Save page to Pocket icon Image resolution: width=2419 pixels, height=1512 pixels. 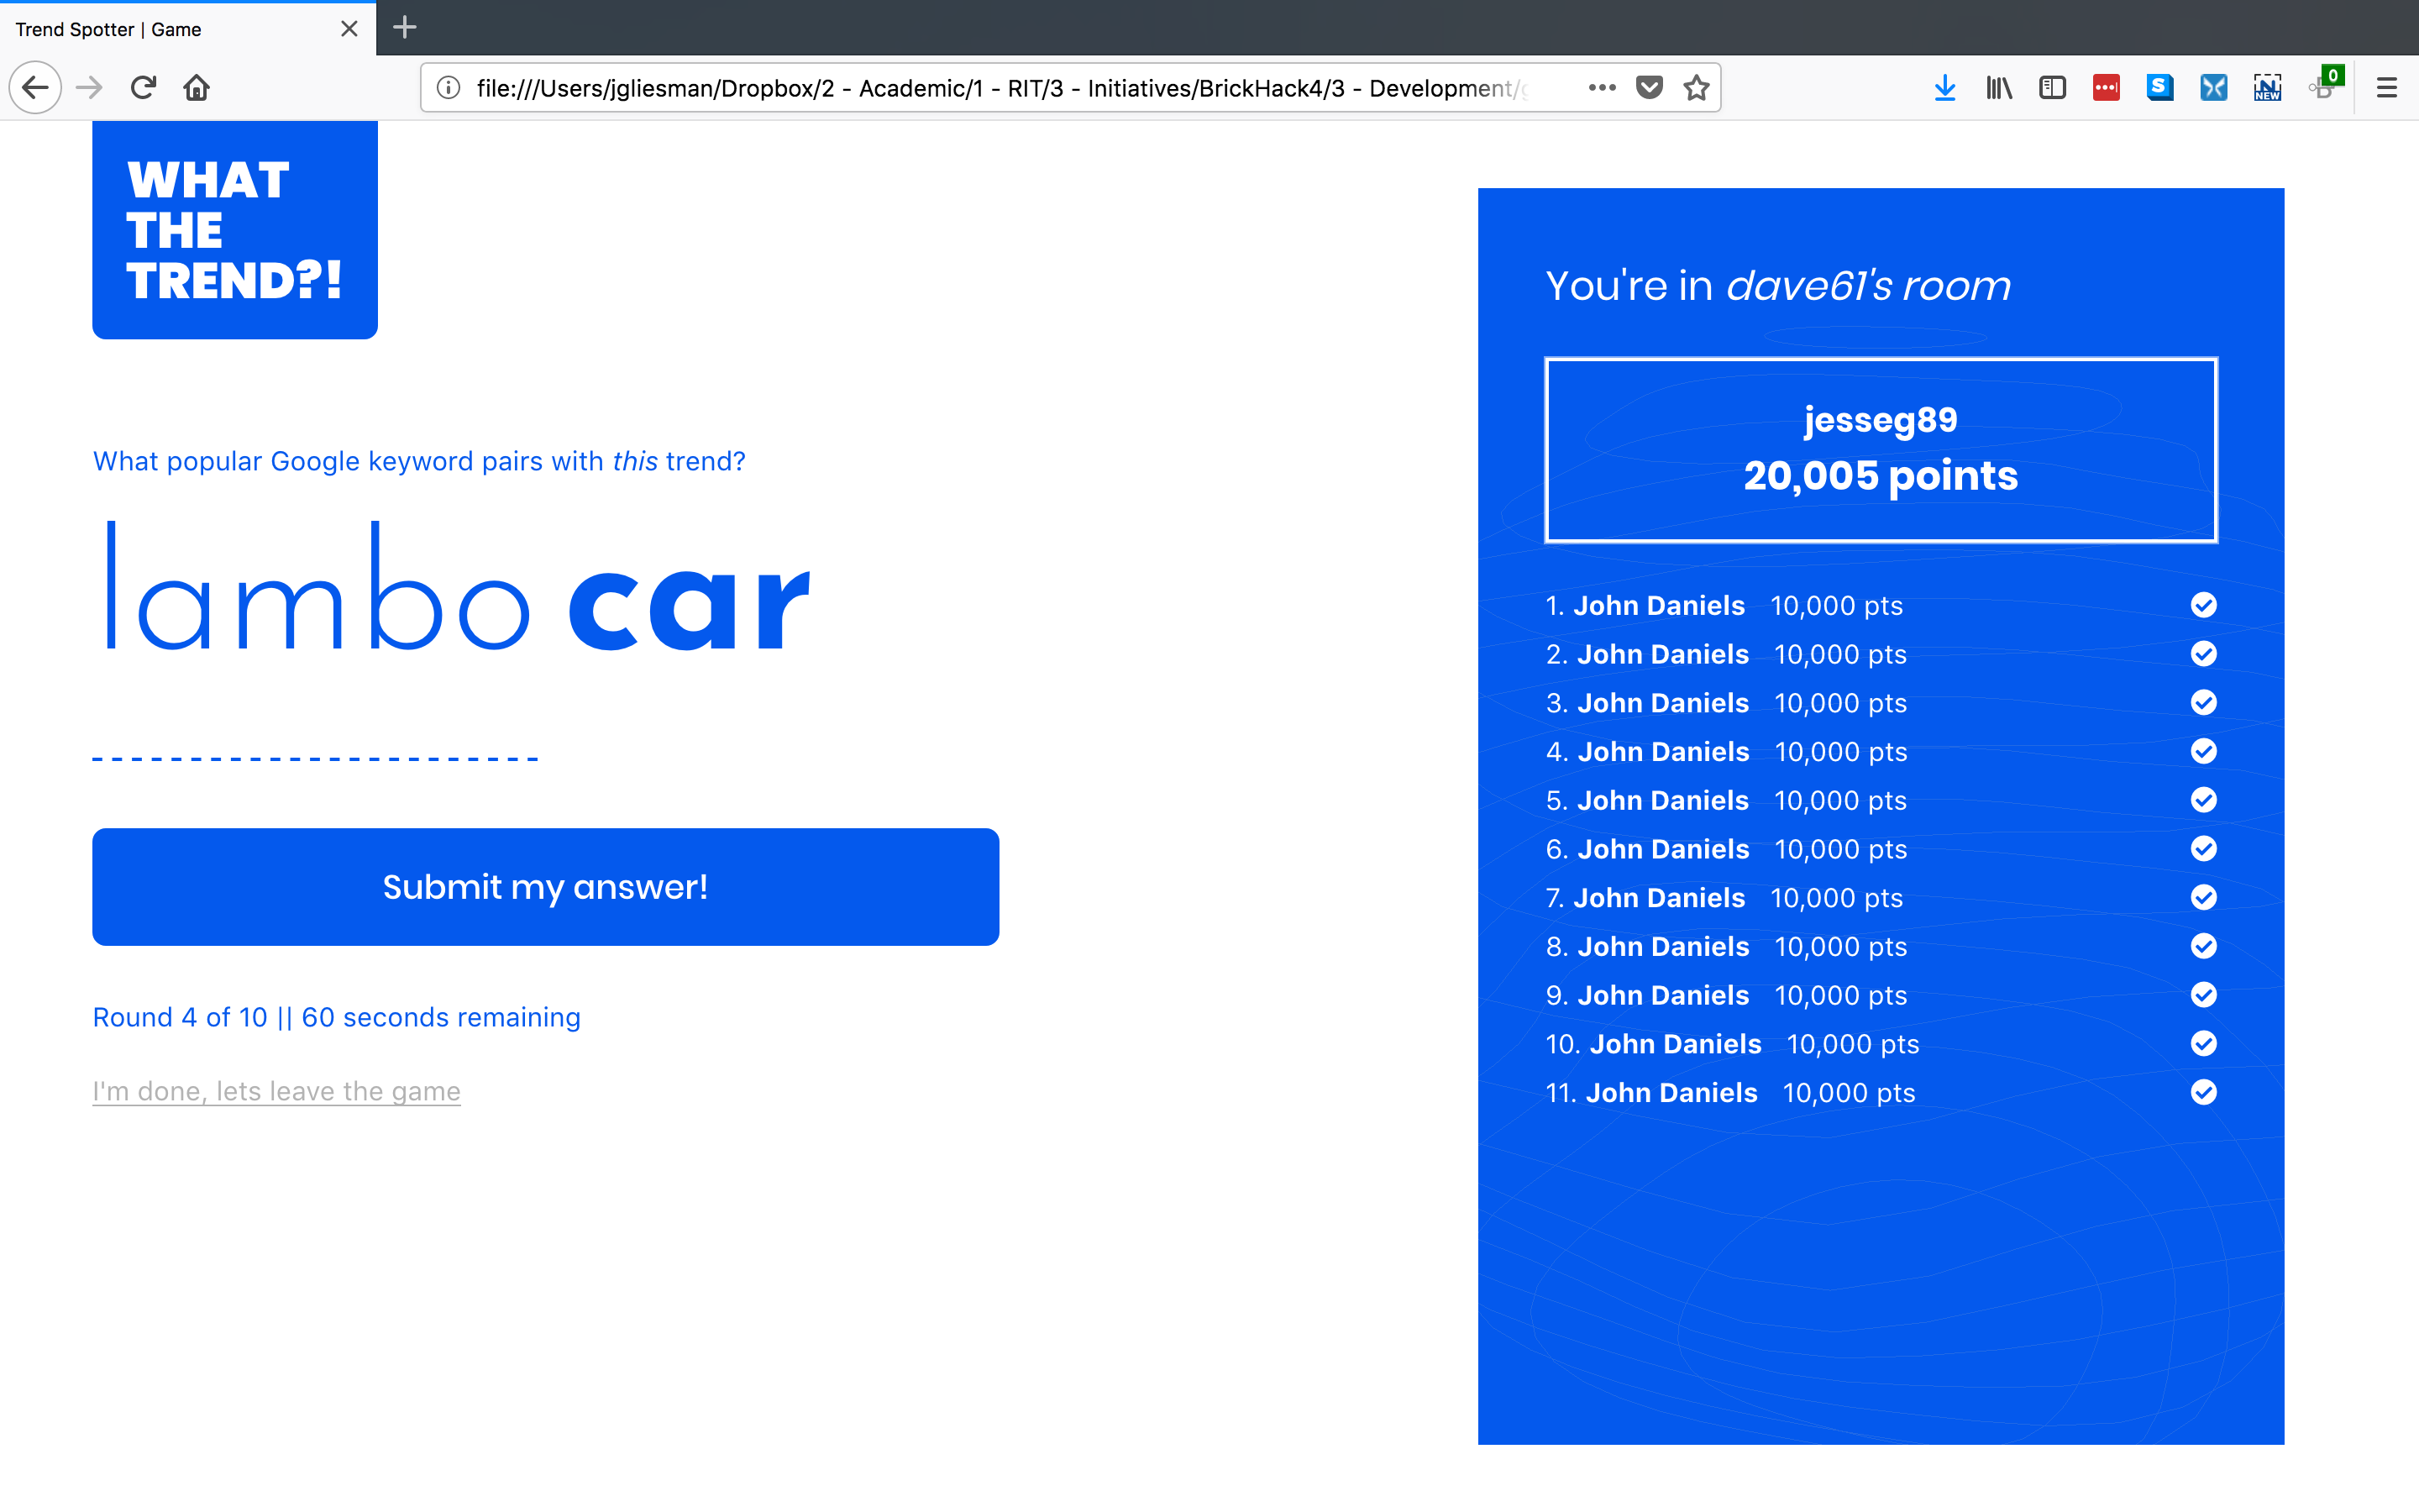pyautogui.click(x=1650, y=88)
